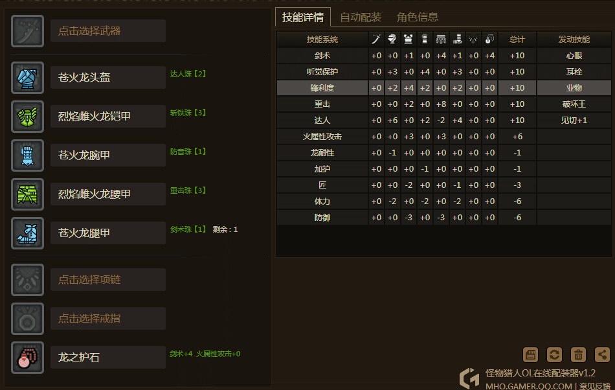
Task: Click the 烈焰雌火龙腰甲 waist armor icon
Action: click(27, 194)
